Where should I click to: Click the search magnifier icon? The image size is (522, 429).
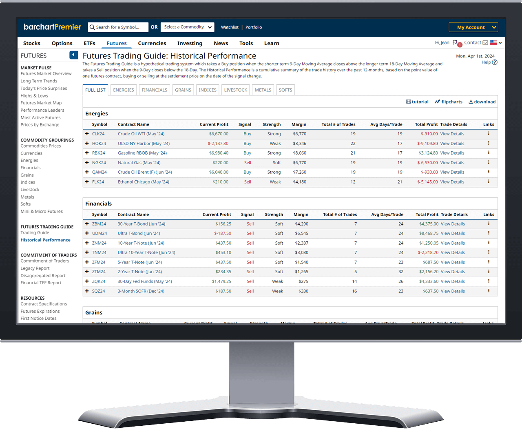pyautogui.click(x=93, y=27)
